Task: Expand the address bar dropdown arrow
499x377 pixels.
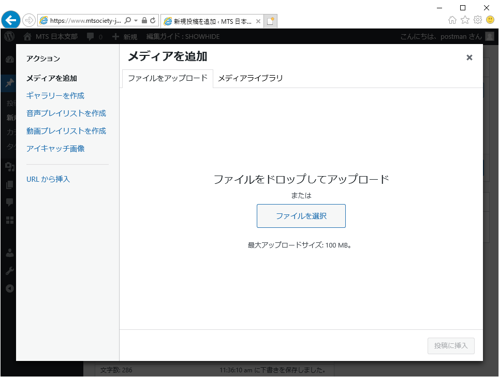Action: 136,21
